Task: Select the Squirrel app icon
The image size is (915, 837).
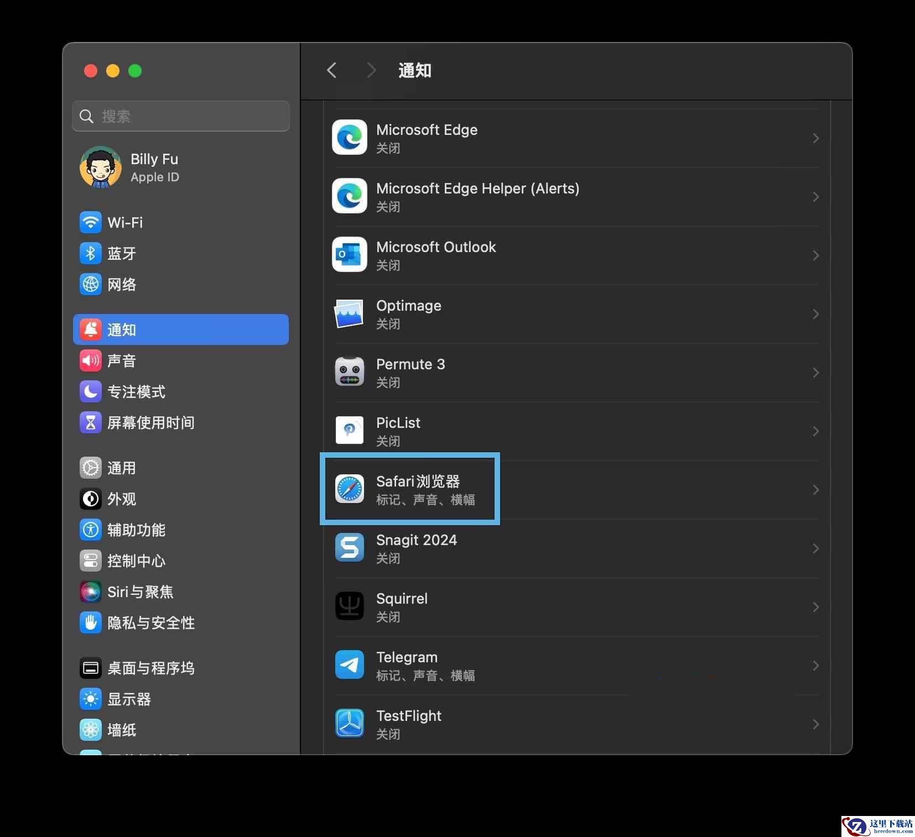Action: tap(350, 606)
